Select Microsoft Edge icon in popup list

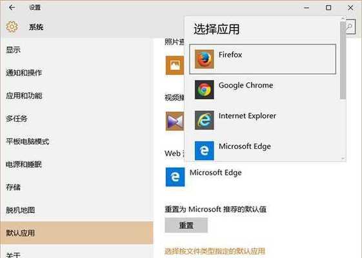pyautogui.click(x=204, y=150)
